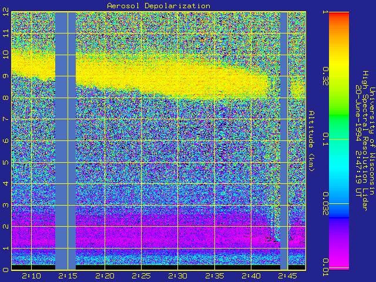Image resolution: width=376 pixels, height=282 pixels.
Task: Select the 2:35 time axis label
Action: (214, 276)
